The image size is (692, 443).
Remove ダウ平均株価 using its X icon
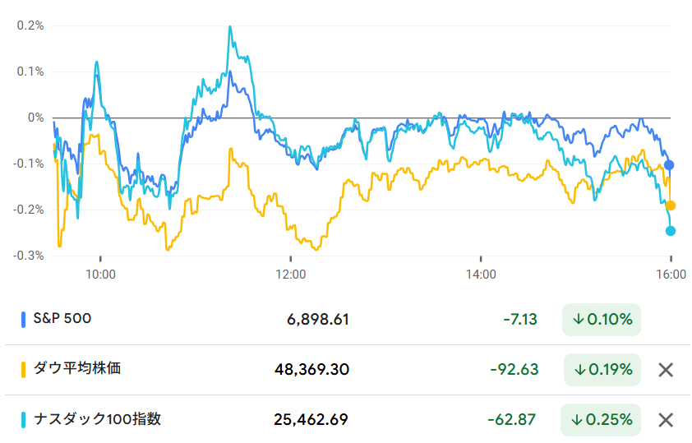666,370
